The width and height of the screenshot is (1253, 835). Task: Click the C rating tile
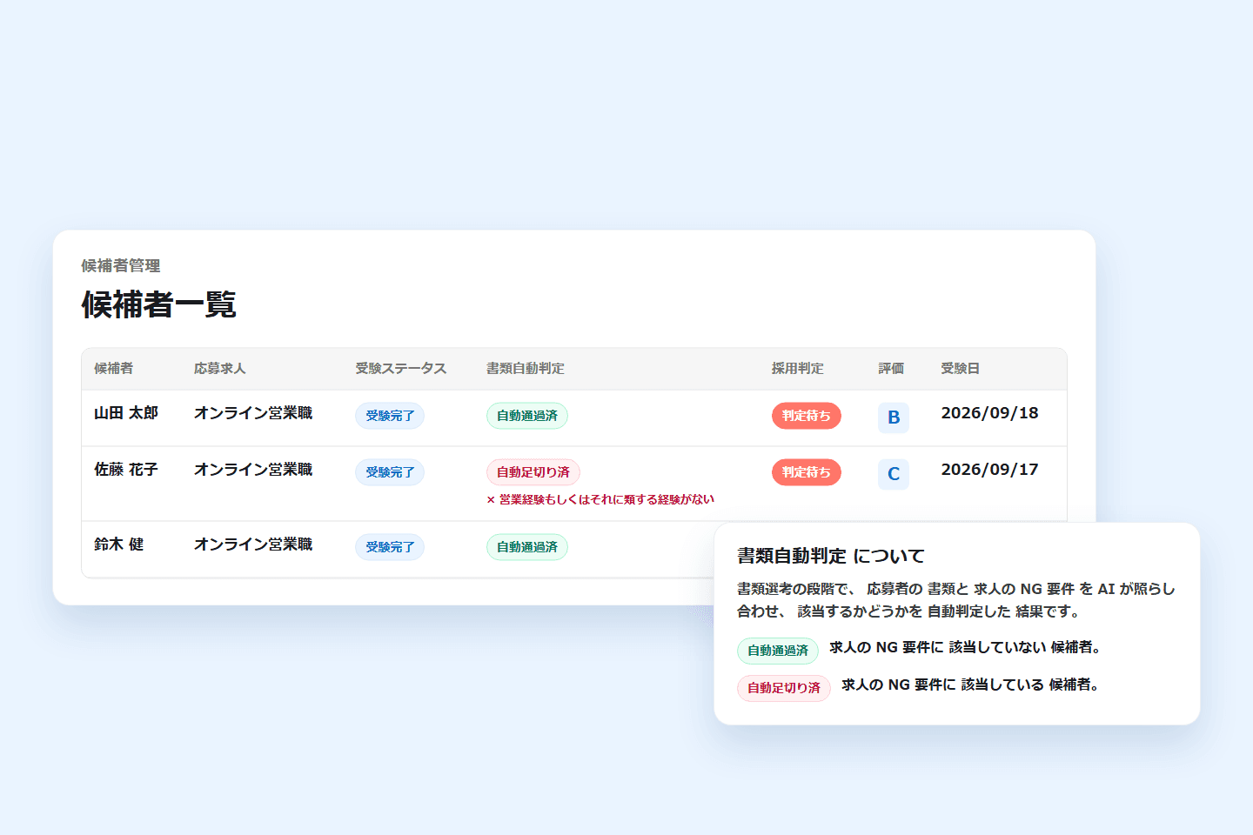pyautogui.click(x=894, y=474)
